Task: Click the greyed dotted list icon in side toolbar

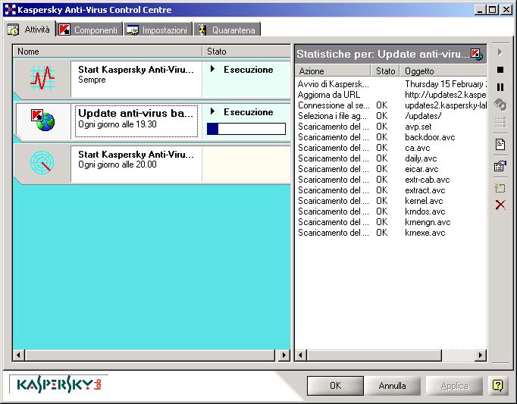Action: pos(500,122)
